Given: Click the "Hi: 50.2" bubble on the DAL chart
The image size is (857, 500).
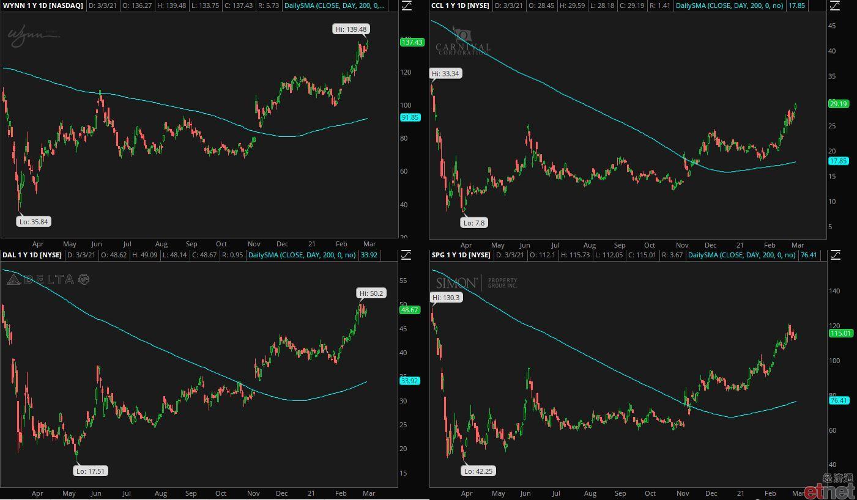Looking at the screenshot, I should click(x=371, y=293).
